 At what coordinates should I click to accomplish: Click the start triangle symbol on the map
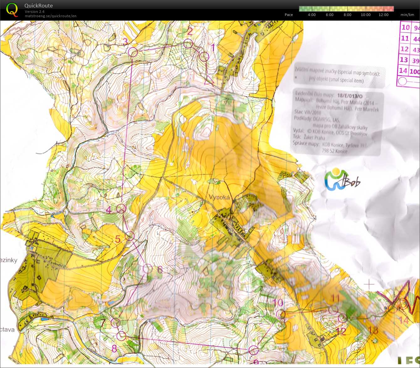pyautogui.click(x=209, y=80)
